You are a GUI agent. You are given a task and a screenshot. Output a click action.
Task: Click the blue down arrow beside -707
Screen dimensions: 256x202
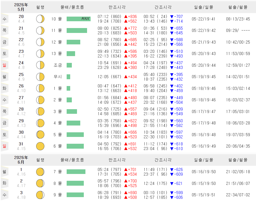172,17
